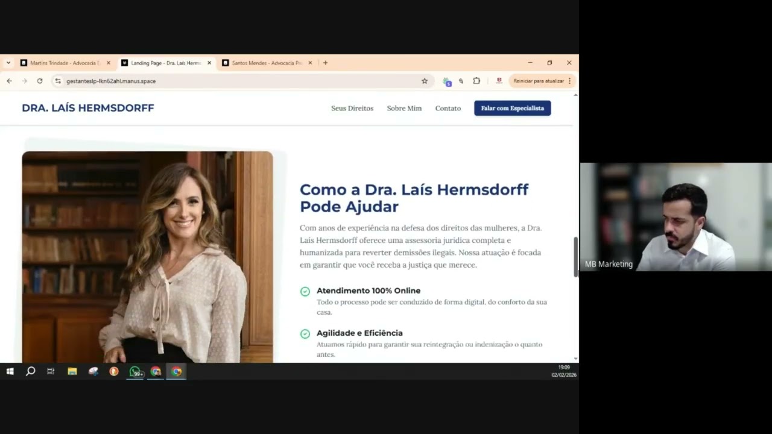Image resolution: width=772 pixels, height=434 pixels.
Task: Switch to Martins Trindade - Advocacia tab
Action: [65, 63]
